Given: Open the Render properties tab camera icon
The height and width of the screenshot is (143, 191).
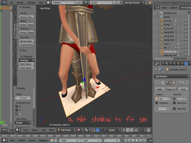Looking at the screenshot, I should tap(163, 64).
